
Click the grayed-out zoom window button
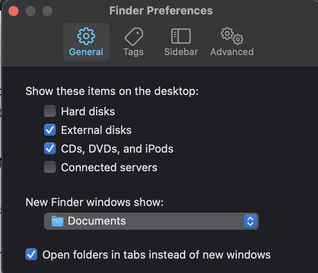[x=47, y=11]
